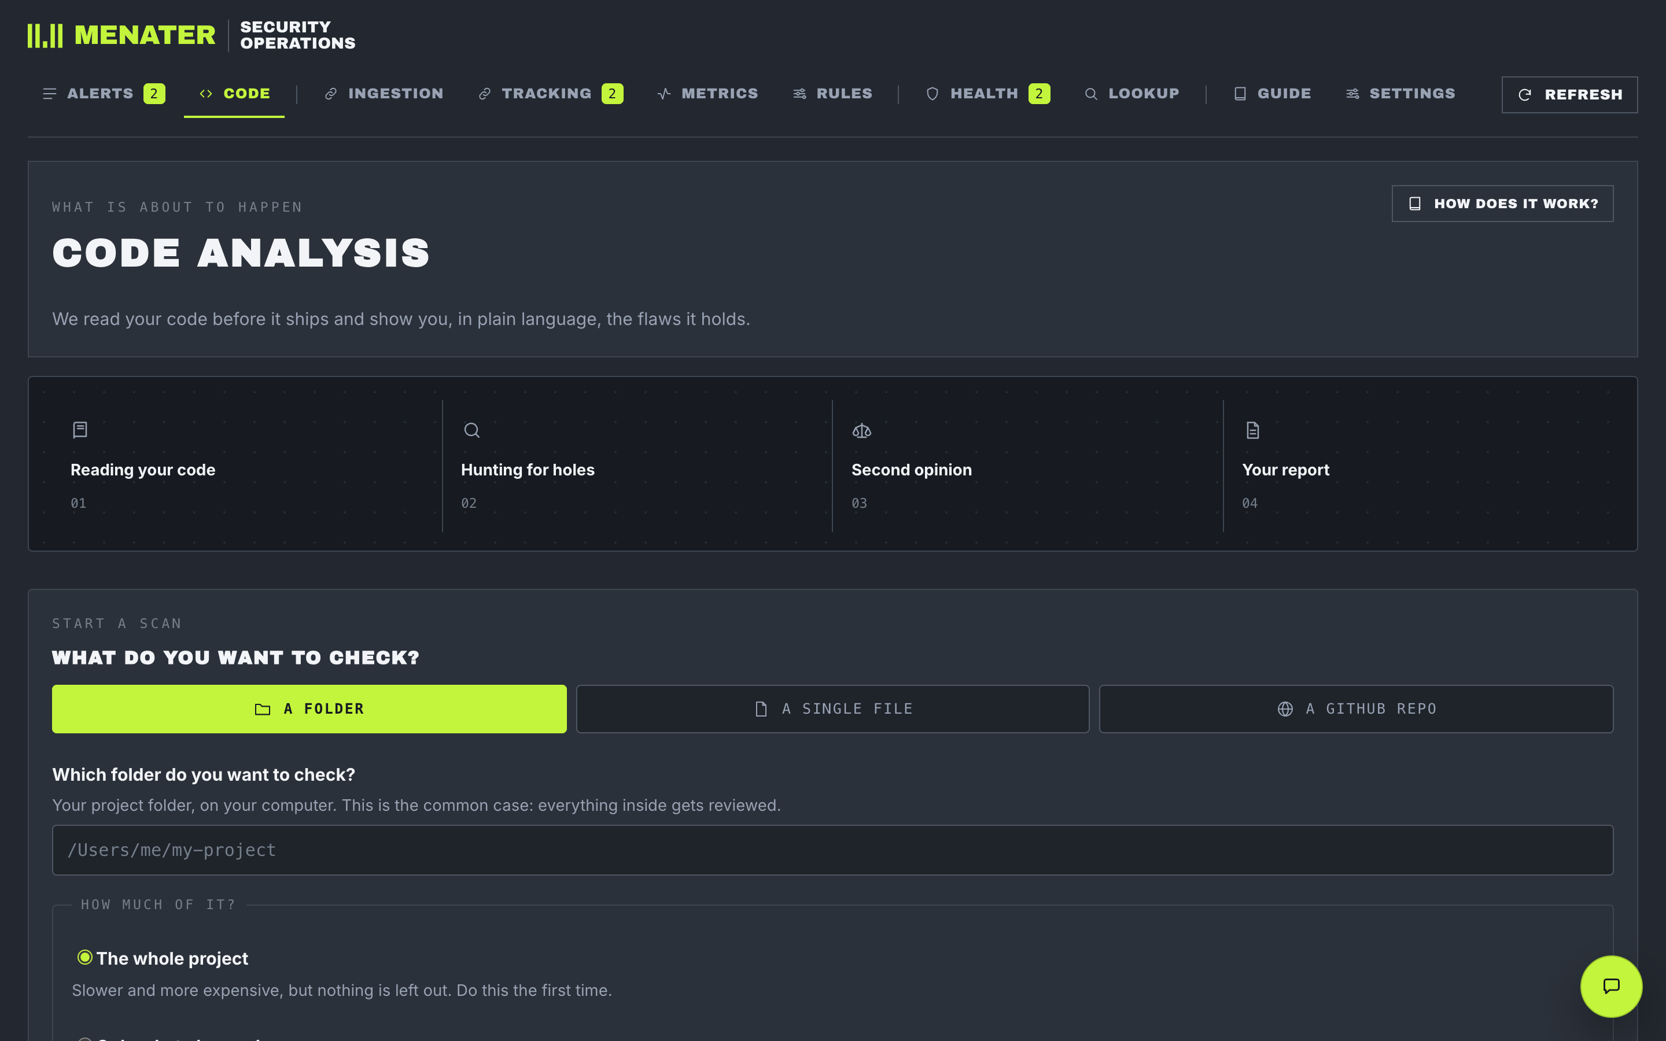
Task: Click the Security Operations header text
Action: click(297, 36)
